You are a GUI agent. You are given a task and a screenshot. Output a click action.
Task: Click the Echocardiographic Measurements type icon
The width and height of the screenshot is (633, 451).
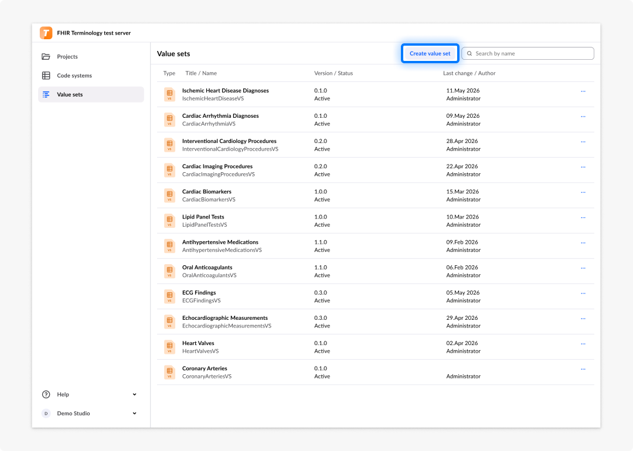click(x=169, y=322)
